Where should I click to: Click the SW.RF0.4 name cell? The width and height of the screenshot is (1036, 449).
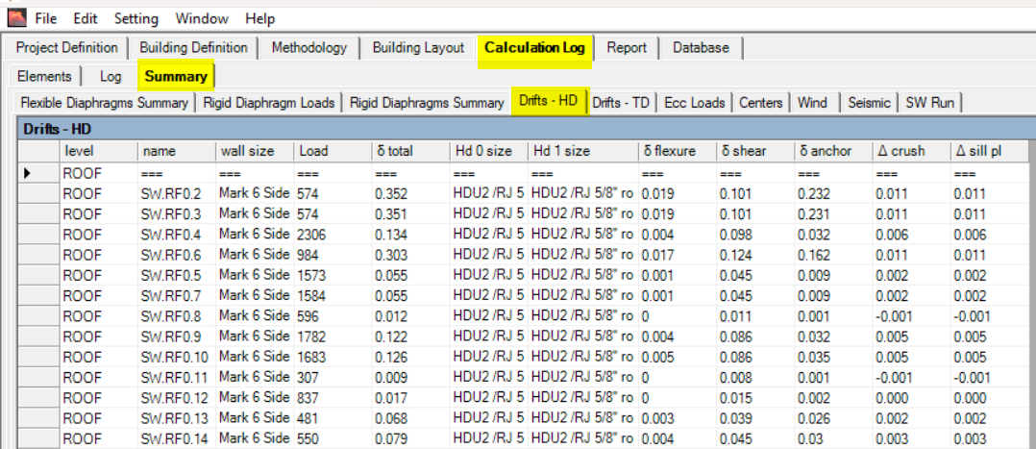point(177,235)
